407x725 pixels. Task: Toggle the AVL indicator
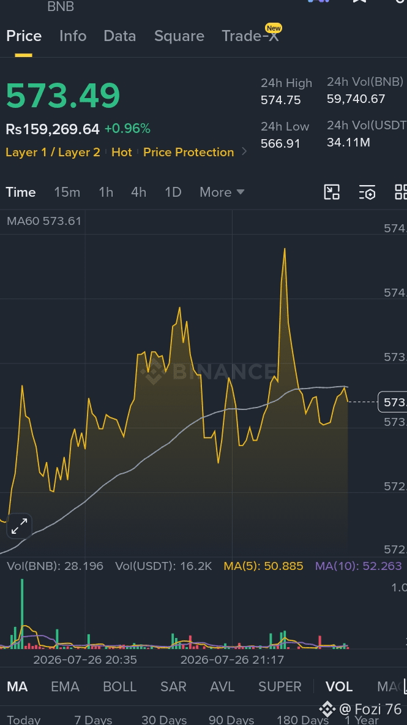pos(222,686)
